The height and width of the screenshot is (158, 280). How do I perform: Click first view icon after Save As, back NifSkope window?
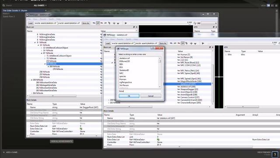[x=94, y=23]
